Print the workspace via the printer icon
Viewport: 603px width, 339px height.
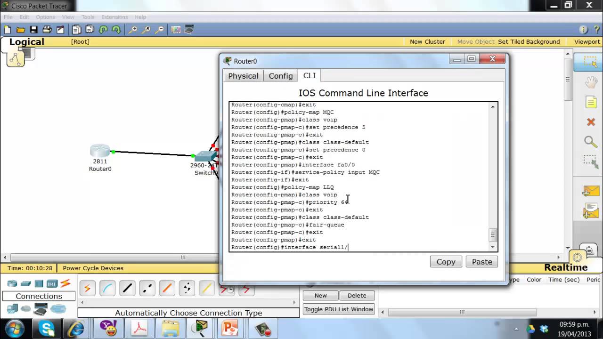coord(47,30)
